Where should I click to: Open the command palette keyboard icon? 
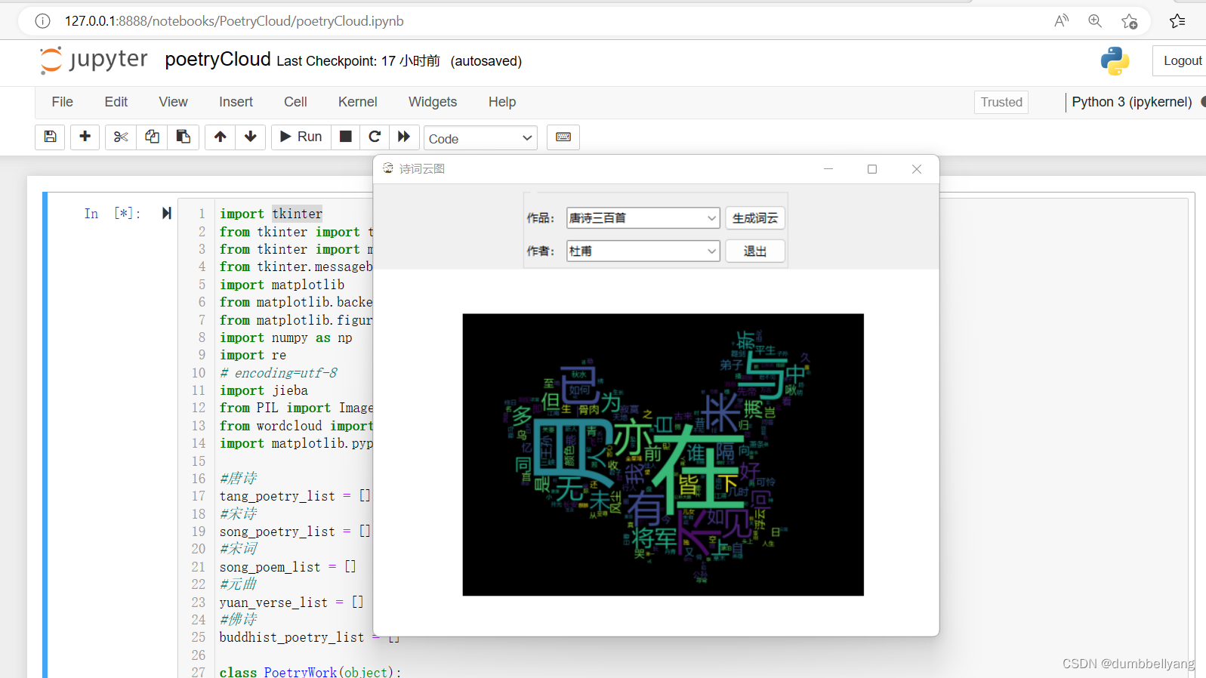click(x=563, y=137)
